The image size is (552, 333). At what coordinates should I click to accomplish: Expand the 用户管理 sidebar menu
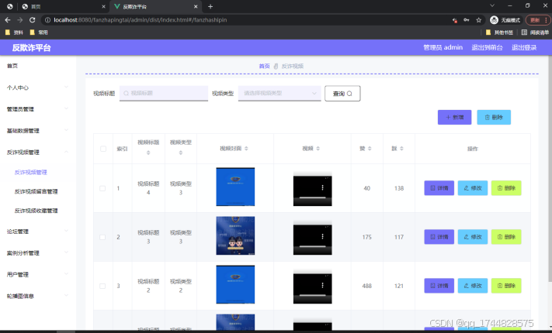[x=38, y=274]
